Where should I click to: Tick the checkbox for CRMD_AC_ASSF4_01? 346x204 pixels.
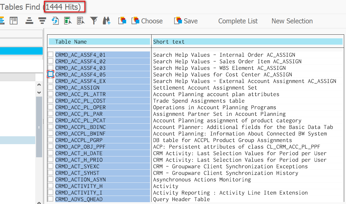(x=51, y=55)
